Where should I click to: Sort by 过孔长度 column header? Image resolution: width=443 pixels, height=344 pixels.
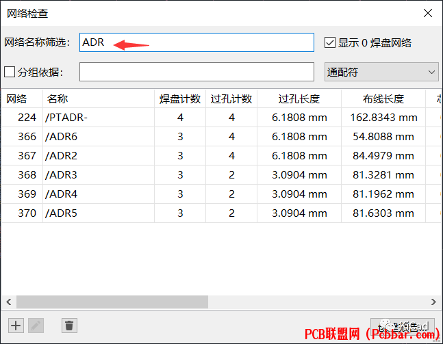click(299, 98)
